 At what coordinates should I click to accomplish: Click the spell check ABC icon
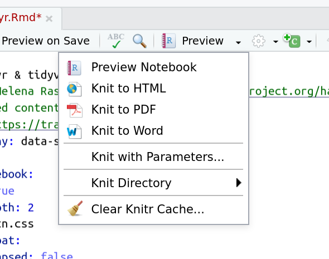pos(116,41)
